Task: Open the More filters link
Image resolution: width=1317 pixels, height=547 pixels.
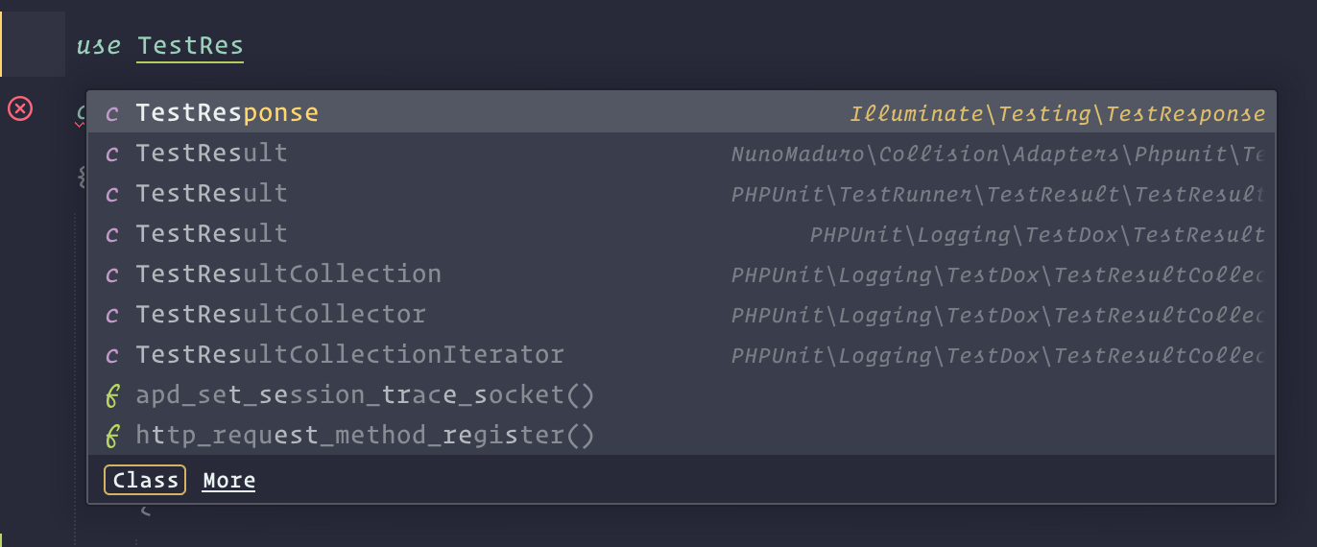Action: [228, 480]
